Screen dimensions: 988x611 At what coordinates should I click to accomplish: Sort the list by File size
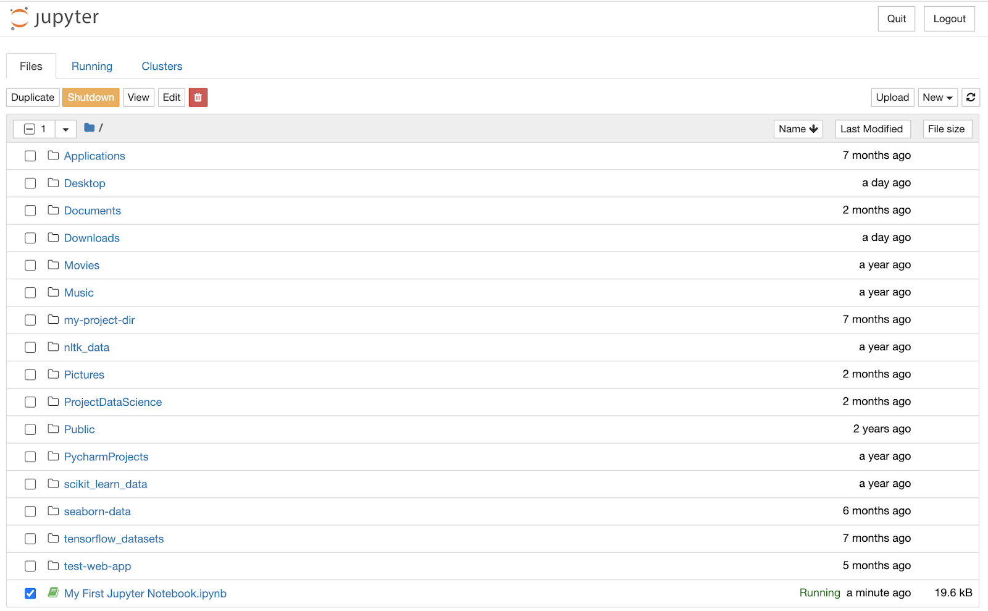coord(948,129)
